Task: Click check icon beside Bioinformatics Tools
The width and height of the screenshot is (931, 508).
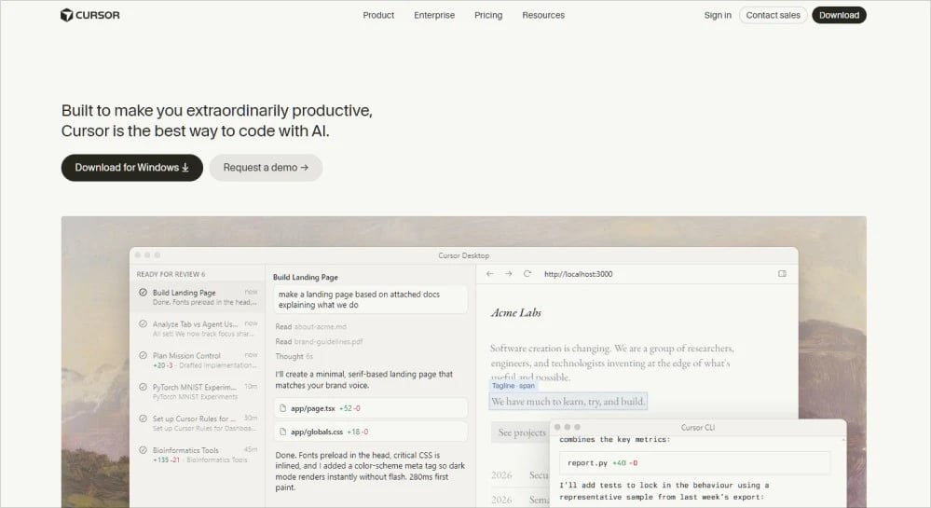Action: [144, 450]
